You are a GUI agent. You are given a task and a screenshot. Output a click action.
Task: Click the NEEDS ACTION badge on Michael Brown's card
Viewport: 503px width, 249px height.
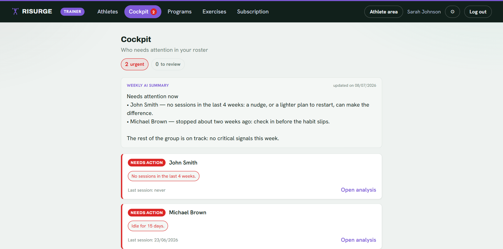pyautogui.click(x=147, y=213)
